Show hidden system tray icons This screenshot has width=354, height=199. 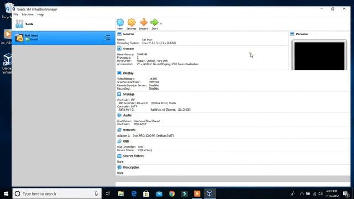coord(301,193)
